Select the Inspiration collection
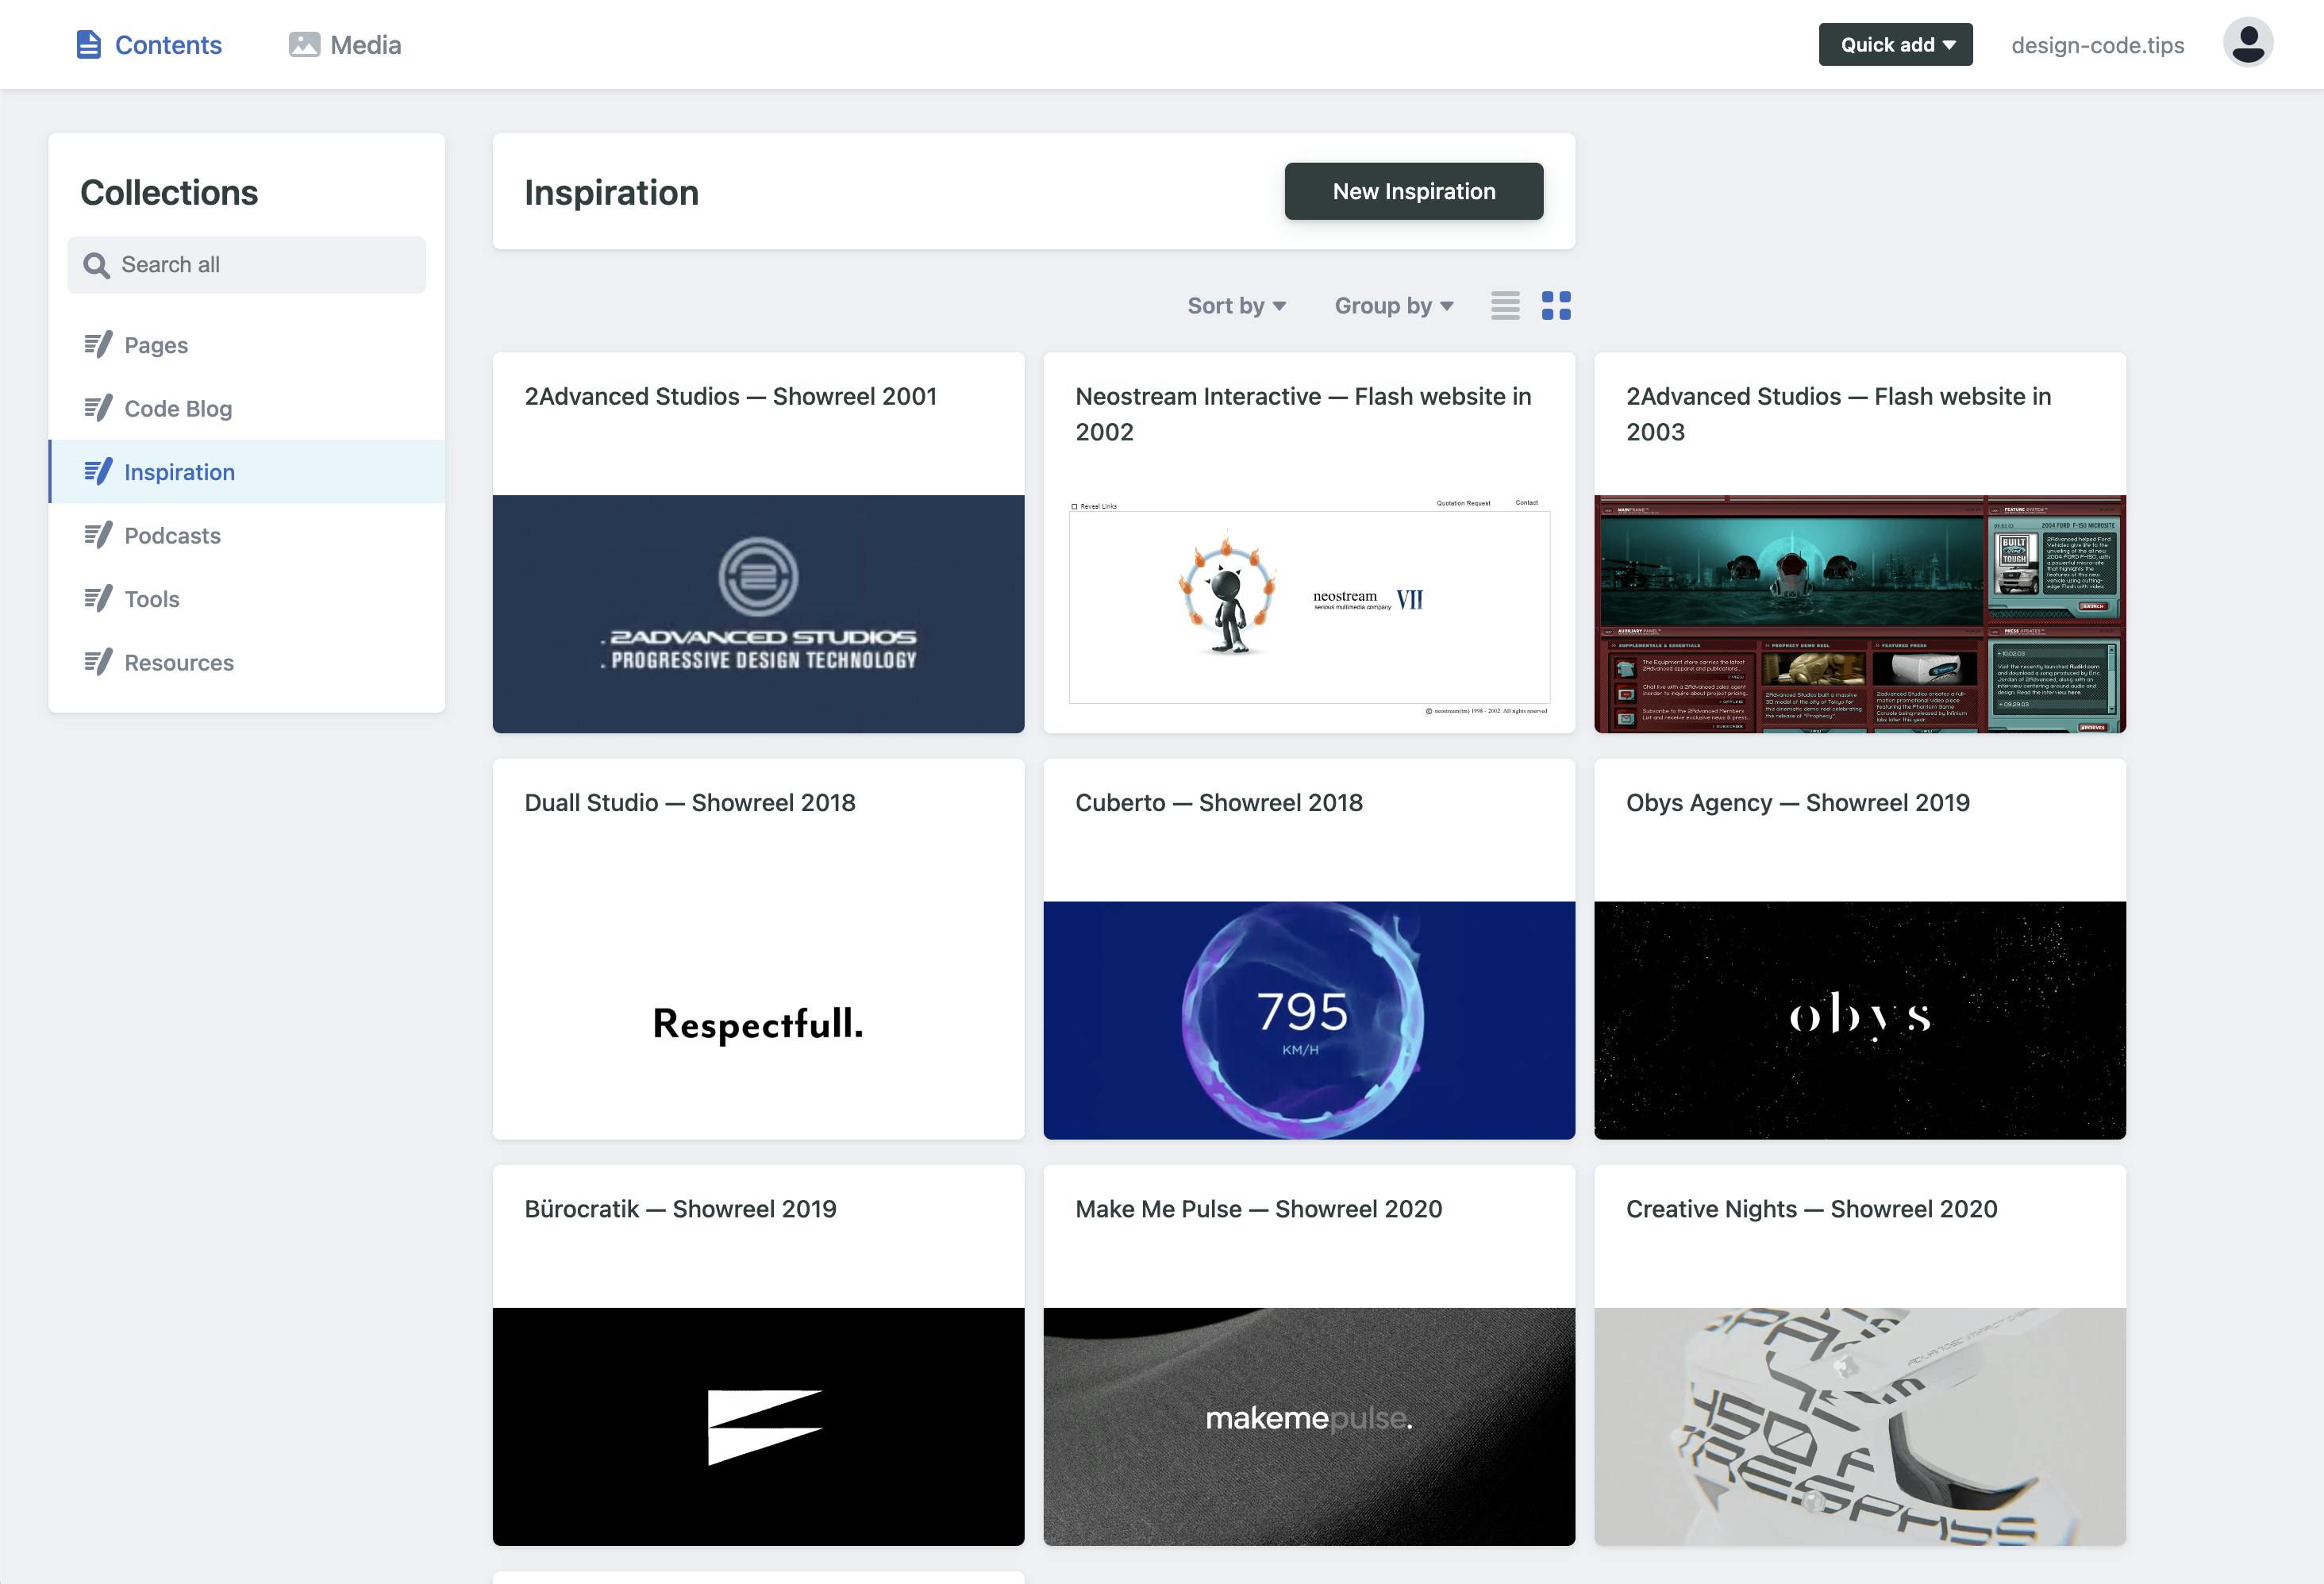2324x1584 pixels. point(178,472)
